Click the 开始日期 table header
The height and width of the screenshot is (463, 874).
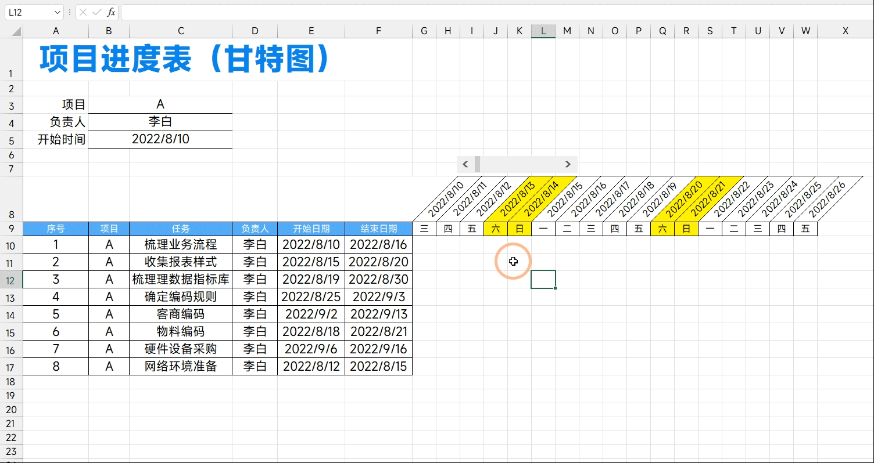(311, 229)
